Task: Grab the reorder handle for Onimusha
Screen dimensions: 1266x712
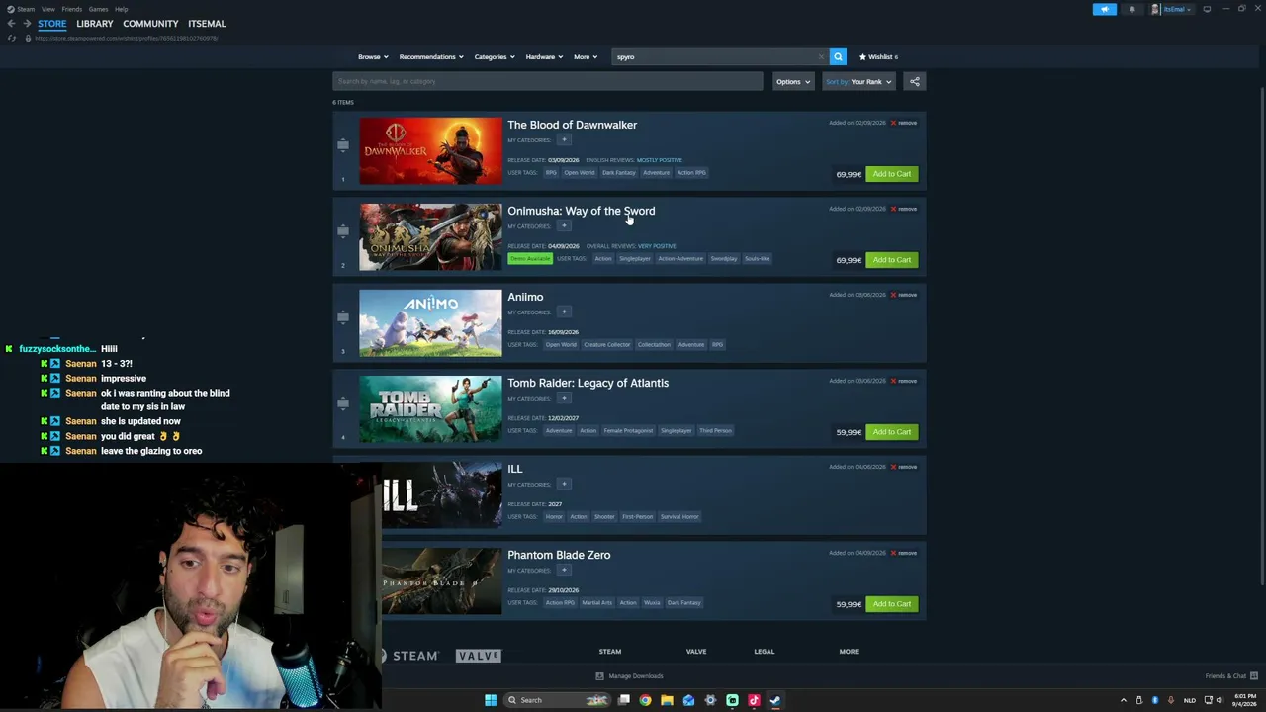Action: tap(343, 231)
